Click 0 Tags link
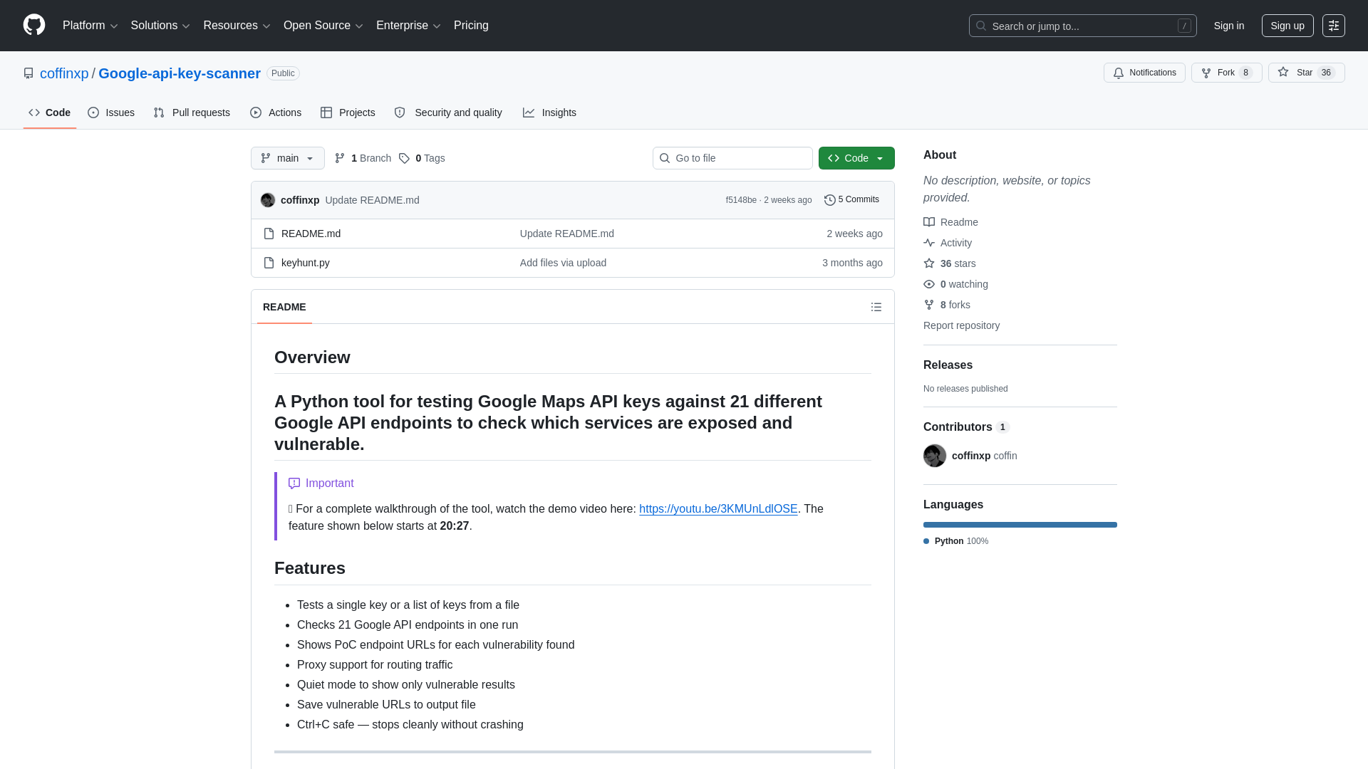The image size is (1368, 769). [x=422, y=158]
